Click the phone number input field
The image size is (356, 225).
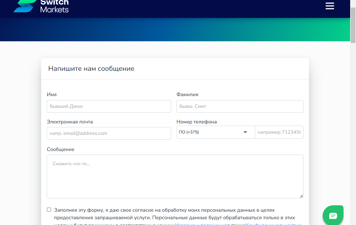coord(279,132)
